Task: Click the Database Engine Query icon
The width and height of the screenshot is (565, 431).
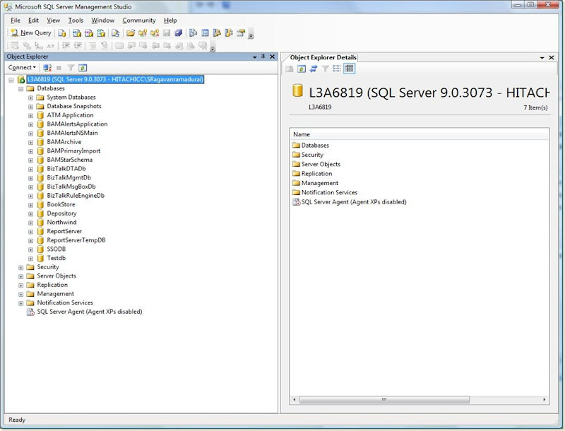Action: click(63, 33)
